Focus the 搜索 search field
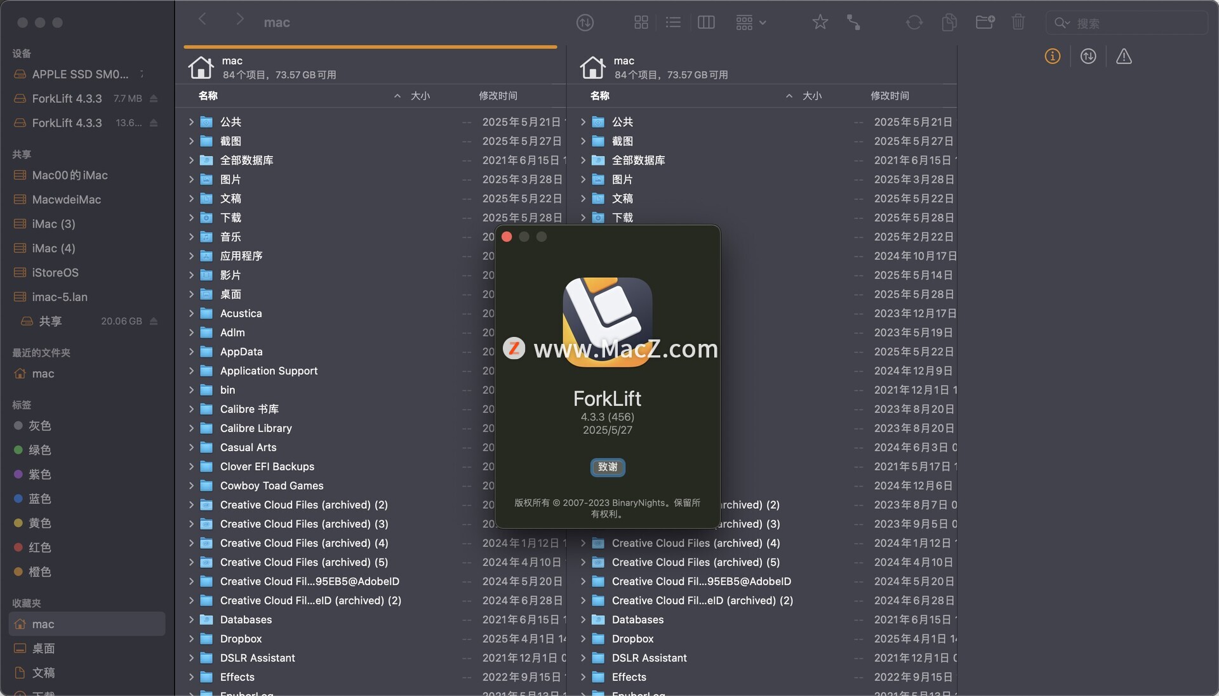 click(1126, 23)
